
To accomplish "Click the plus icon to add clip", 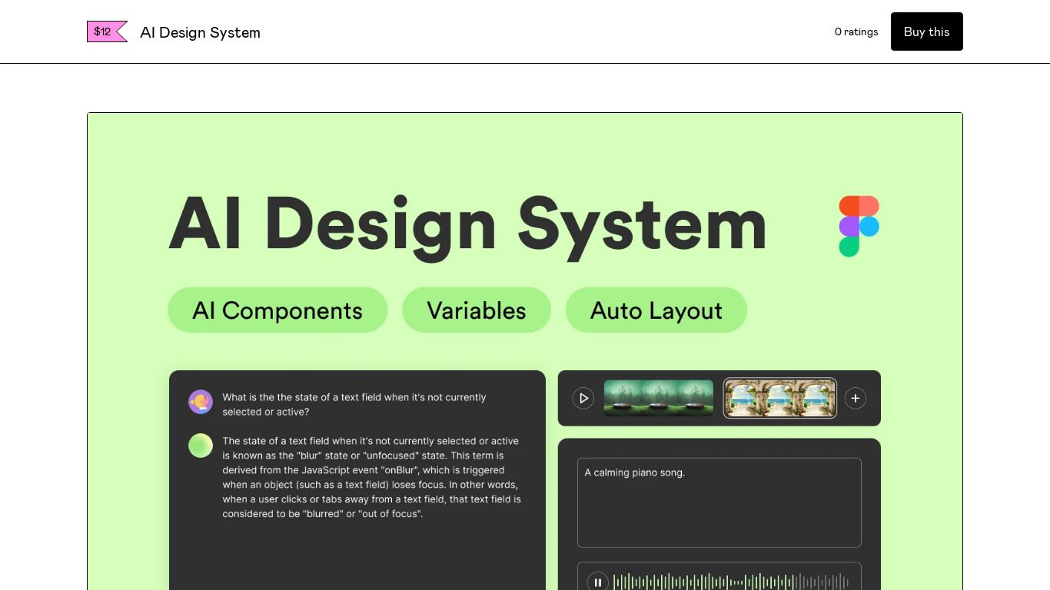I will (x=855, y=398).
